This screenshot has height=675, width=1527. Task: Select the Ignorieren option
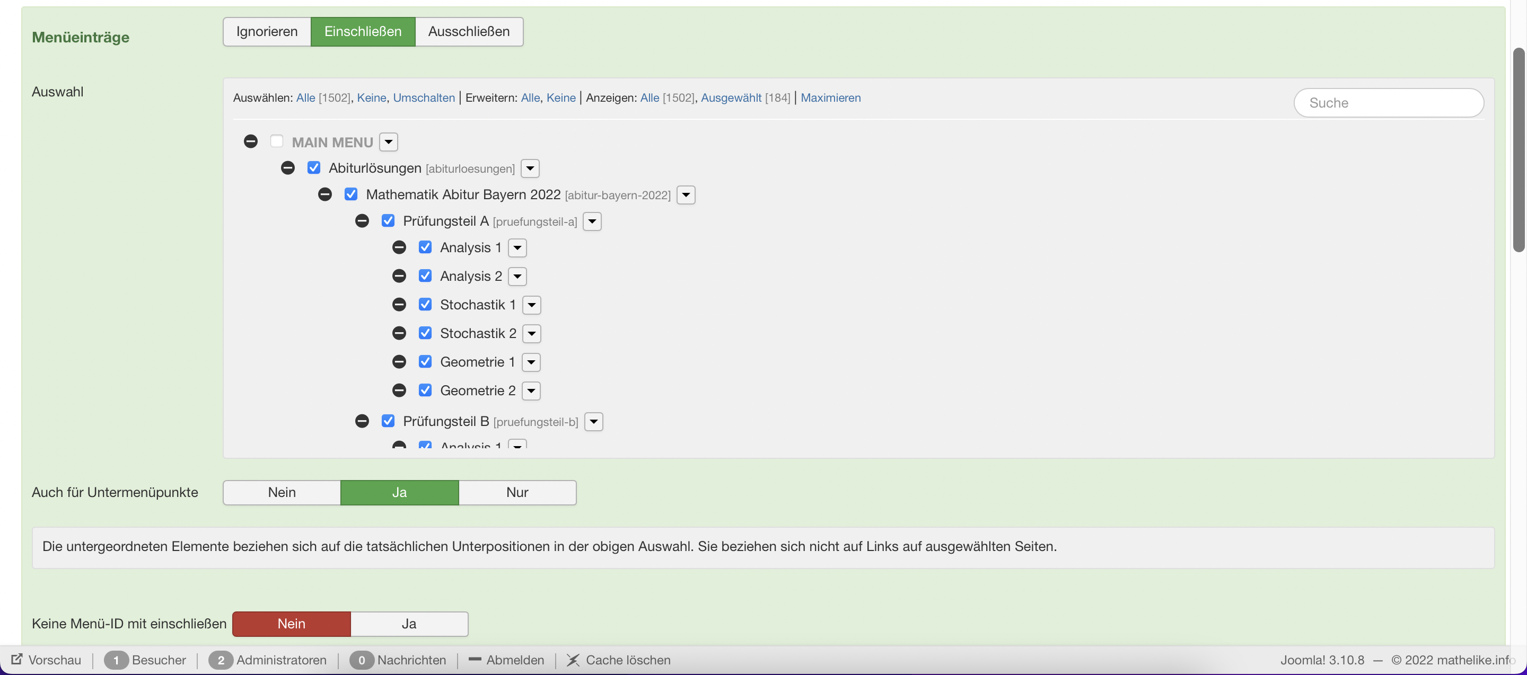[267, 31]
